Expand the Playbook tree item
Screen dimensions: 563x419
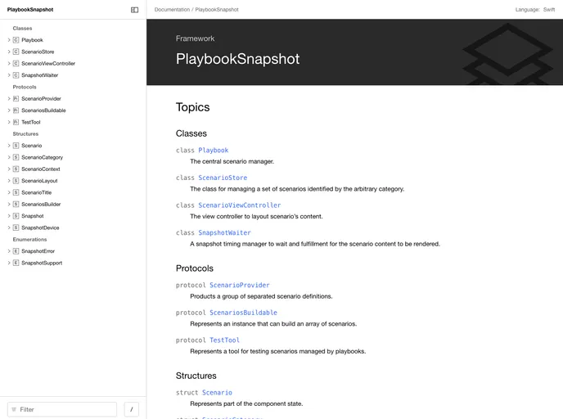9,40
